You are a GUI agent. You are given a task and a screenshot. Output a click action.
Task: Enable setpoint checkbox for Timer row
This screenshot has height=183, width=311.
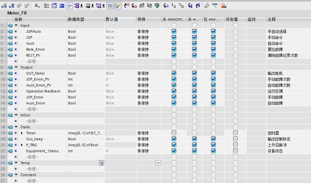click(235, 133)
